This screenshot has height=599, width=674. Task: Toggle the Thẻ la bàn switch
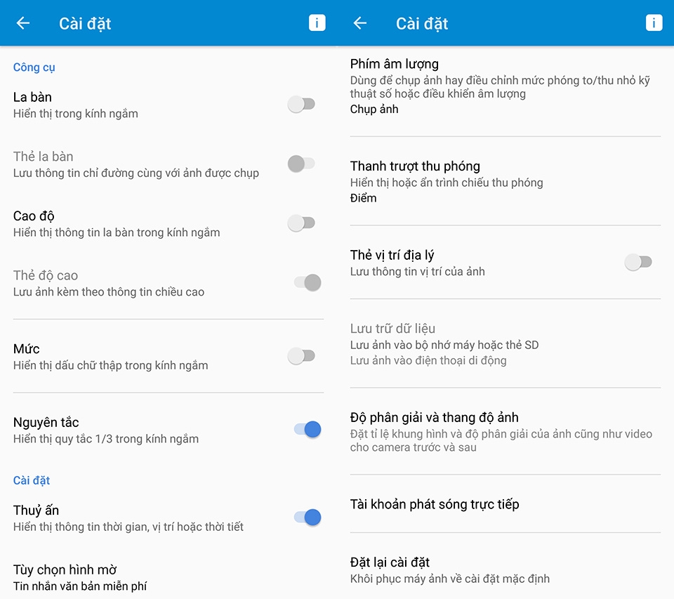[301, 164]
